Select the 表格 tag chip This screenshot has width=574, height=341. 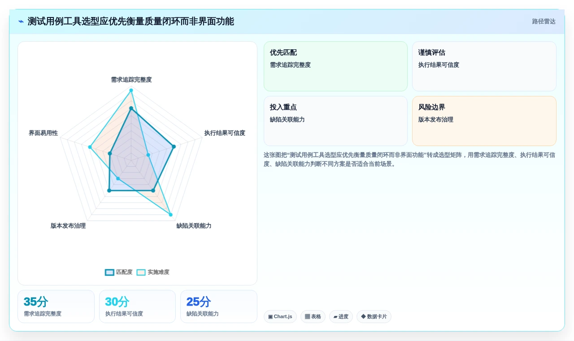(313, 316)
